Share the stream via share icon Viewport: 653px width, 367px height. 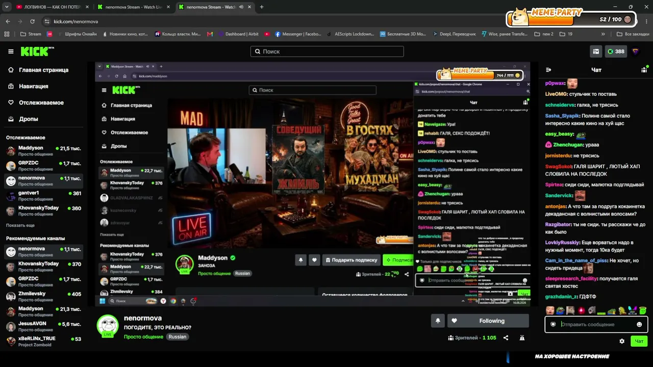click(506, 337)
